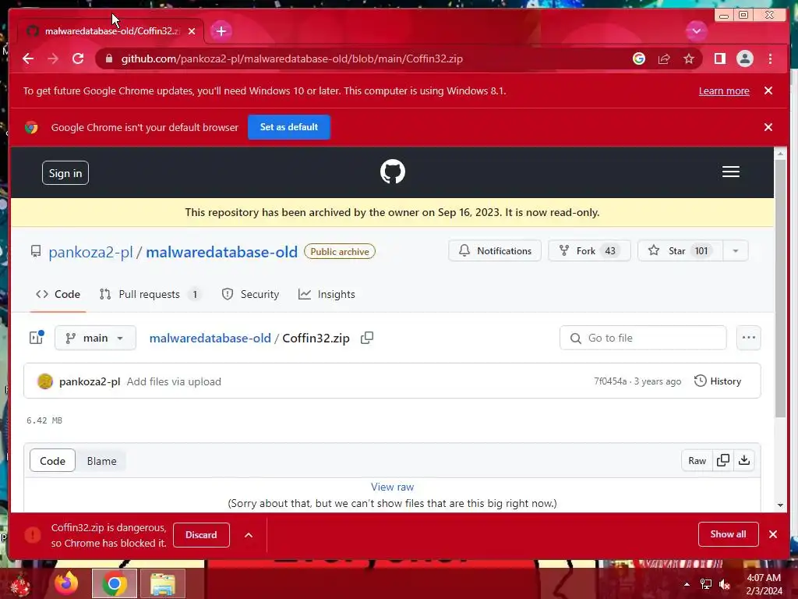This screenshot has height=599, width=798.
Task: Open the pankoza2-pl owner link
Action: 90,252
